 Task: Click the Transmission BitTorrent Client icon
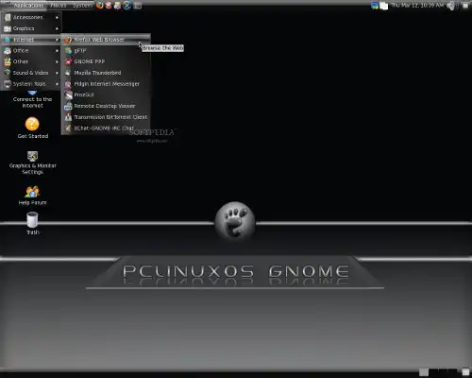(68, 117)
